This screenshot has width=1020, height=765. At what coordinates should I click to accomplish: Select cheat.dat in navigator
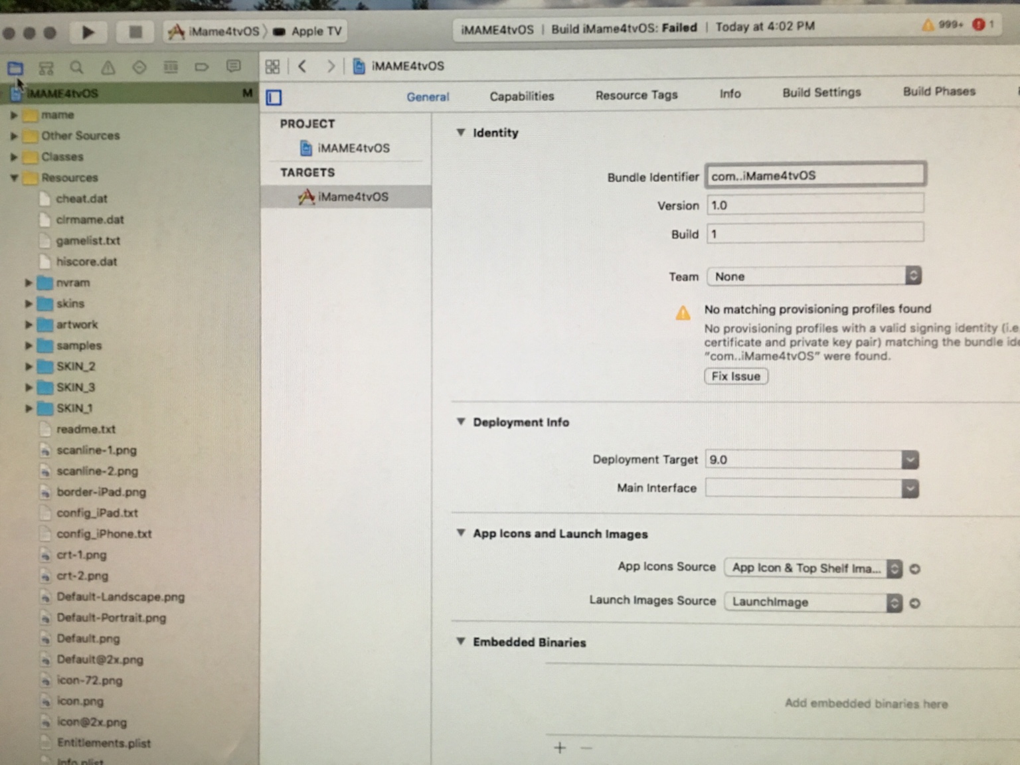81,199
